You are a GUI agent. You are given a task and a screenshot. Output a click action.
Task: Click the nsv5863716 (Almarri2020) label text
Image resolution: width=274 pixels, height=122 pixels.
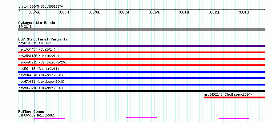coord(41,88)
